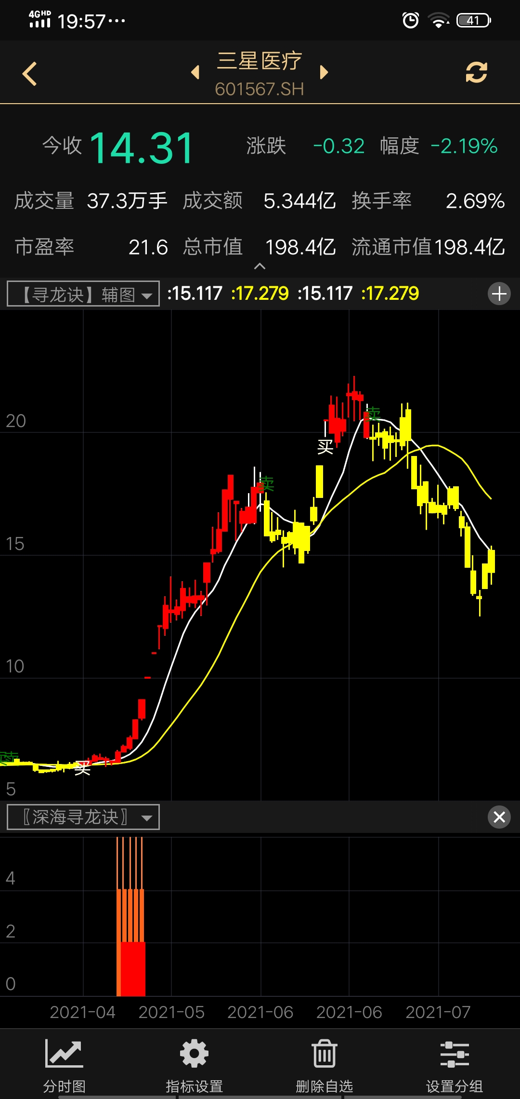Viewport: 520px width, 1099px height.
Task: Tap the 买 signal near price 20
Action: (x=325, y=447)
